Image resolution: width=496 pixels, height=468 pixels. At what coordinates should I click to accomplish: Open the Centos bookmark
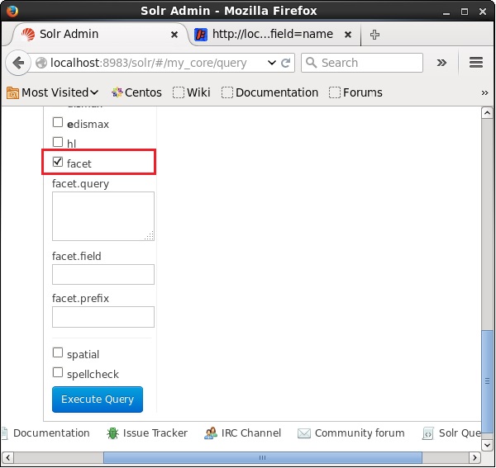pyautogui.click(x=137, y=92)
